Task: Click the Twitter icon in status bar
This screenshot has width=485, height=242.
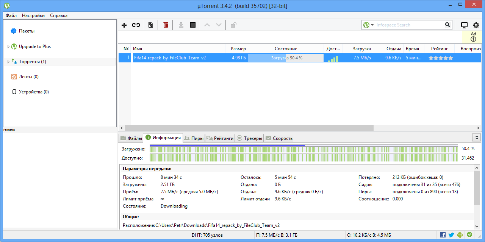Action: [451, 235]
